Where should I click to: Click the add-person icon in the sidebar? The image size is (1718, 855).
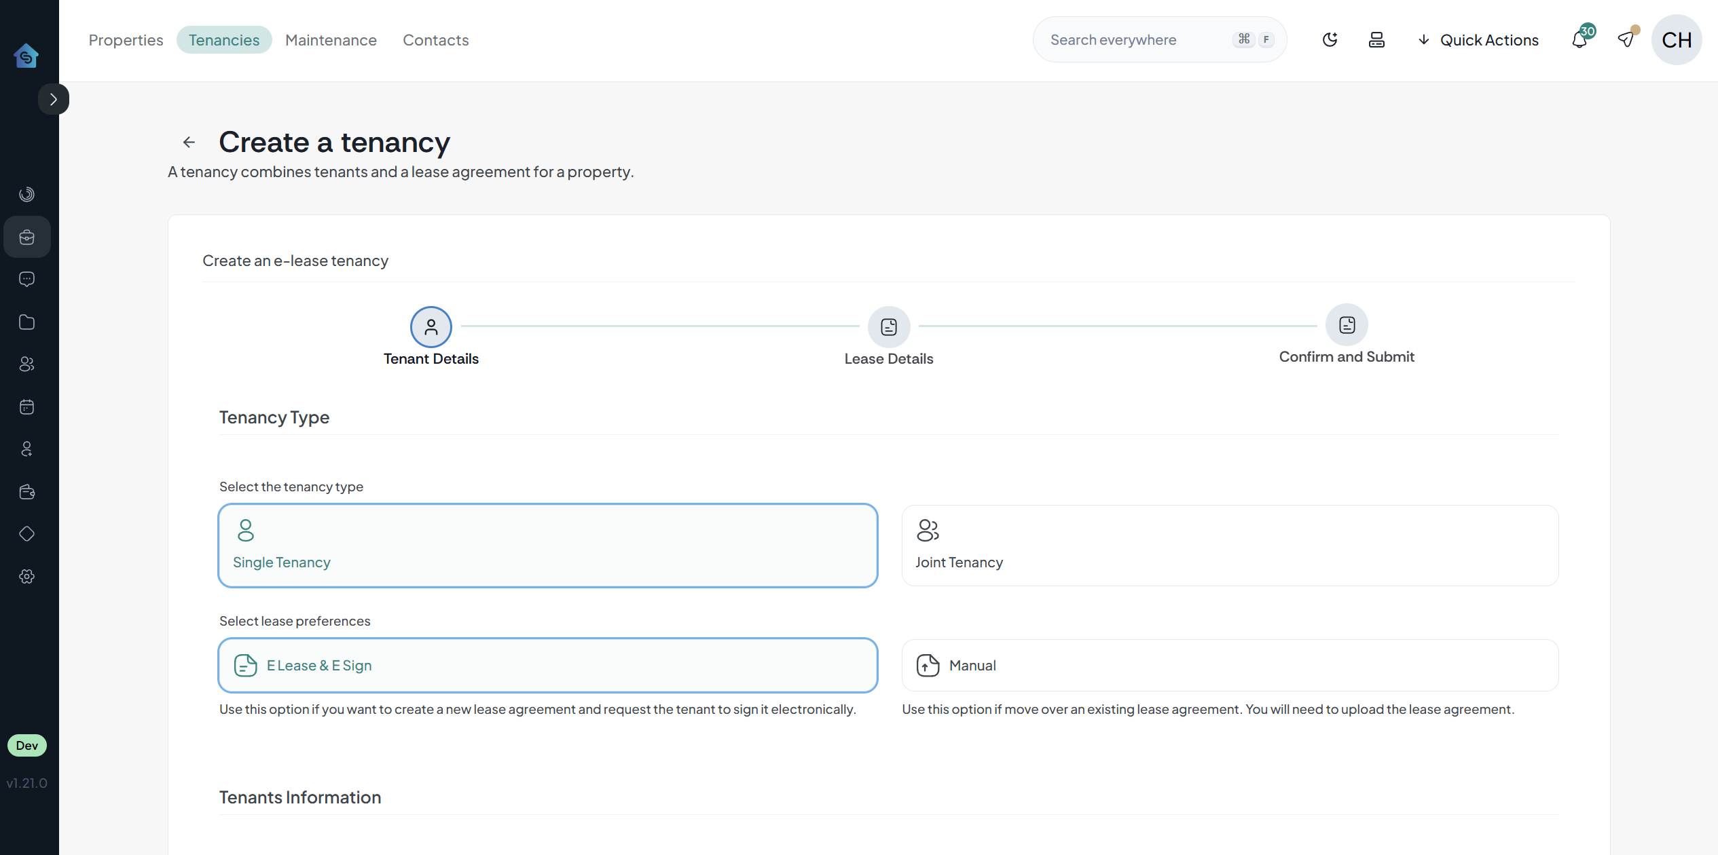pyautogui.click(x=26, y=449)
